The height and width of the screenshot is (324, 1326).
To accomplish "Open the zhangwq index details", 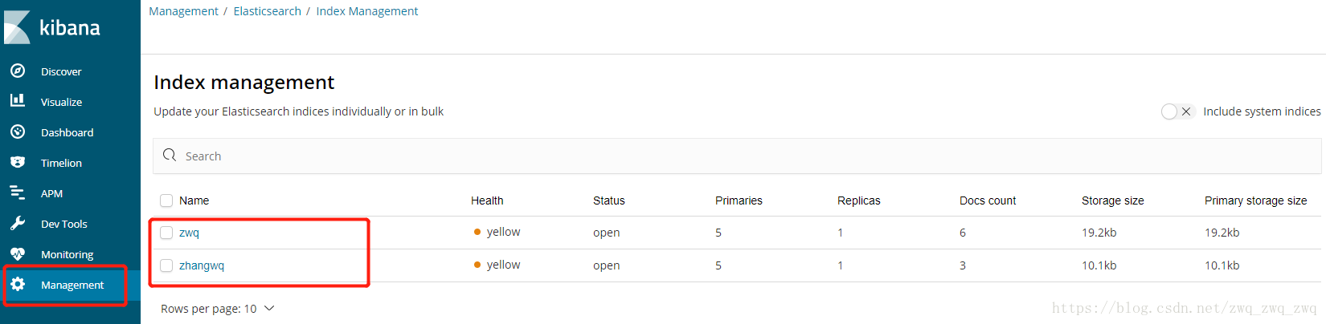I will tap(202, 265).
